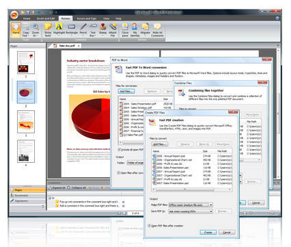This screenshot has width=291, height=247.
Task: Open page 4 thumbnail
Action: coord(26,151)
